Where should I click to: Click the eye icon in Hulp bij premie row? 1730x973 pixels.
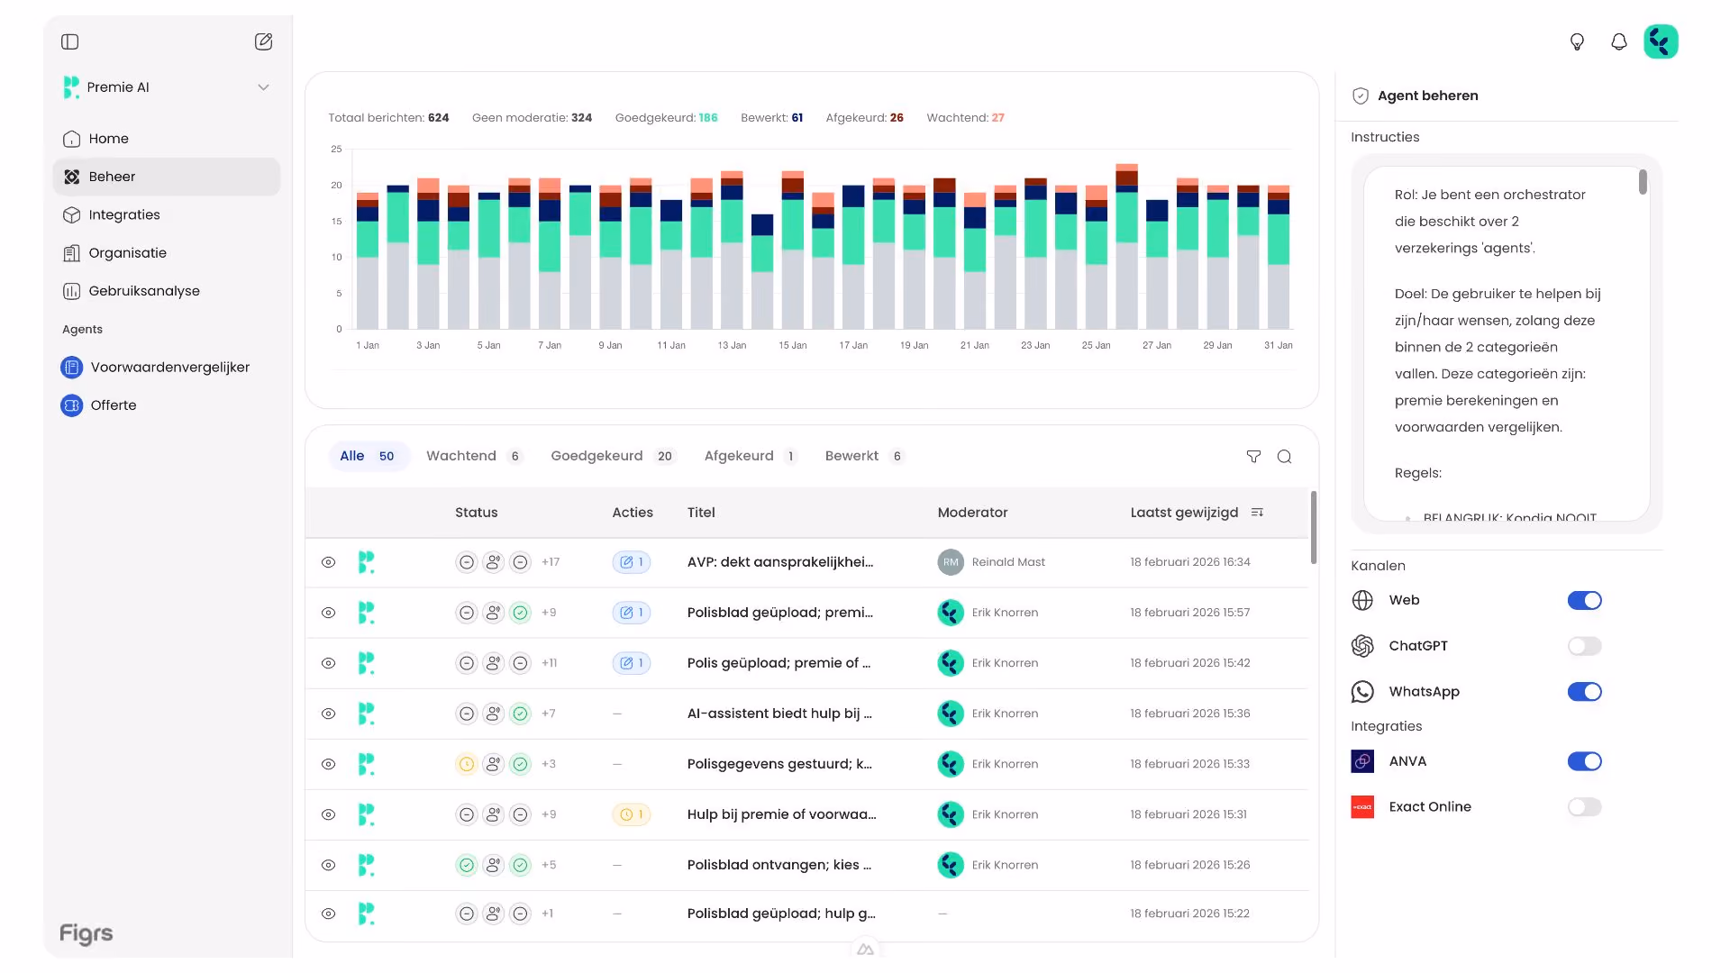pyautogui.click(x=328, y=814)
